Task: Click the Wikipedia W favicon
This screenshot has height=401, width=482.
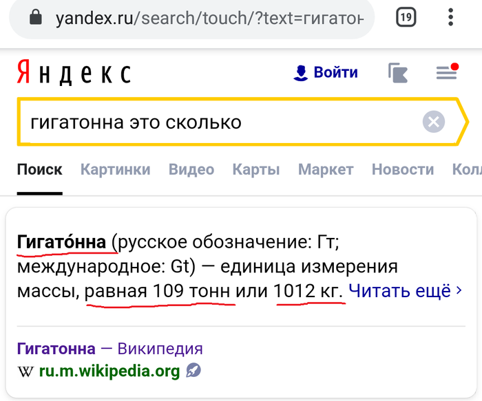Action: tap(25, 371)
